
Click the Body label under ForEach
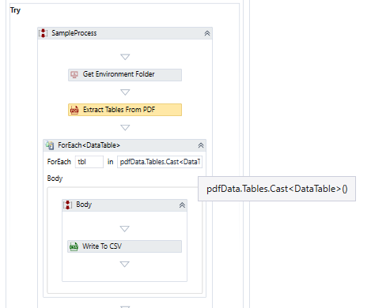click(x=55, y=178)
